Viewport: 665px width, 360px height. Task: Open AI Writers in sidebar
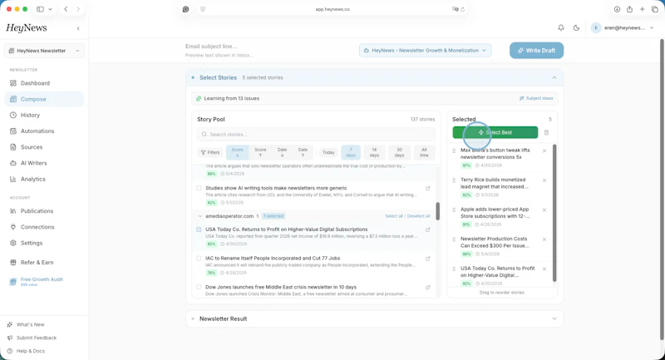coord(44,163)
